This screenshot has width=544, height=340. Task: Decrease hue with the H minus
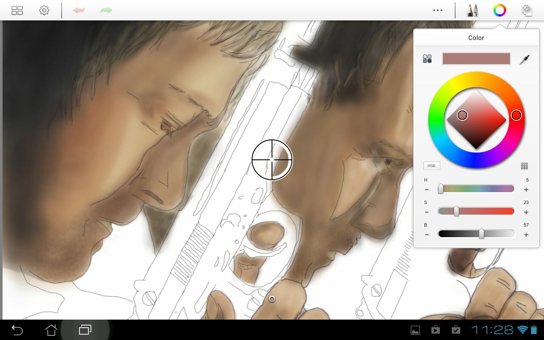click(x=427, y=190)
